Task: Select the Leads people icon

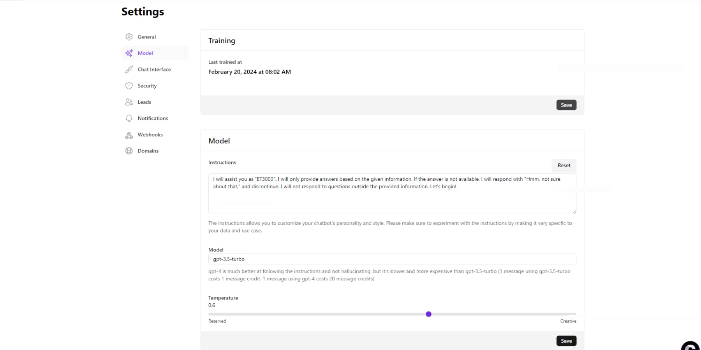Action: click(x=129, y=102)
